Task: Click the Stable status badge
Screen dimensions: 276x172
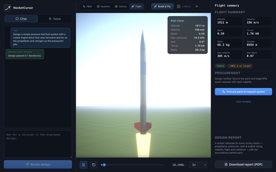Action: pyautogui.click(x=220, y=66)
